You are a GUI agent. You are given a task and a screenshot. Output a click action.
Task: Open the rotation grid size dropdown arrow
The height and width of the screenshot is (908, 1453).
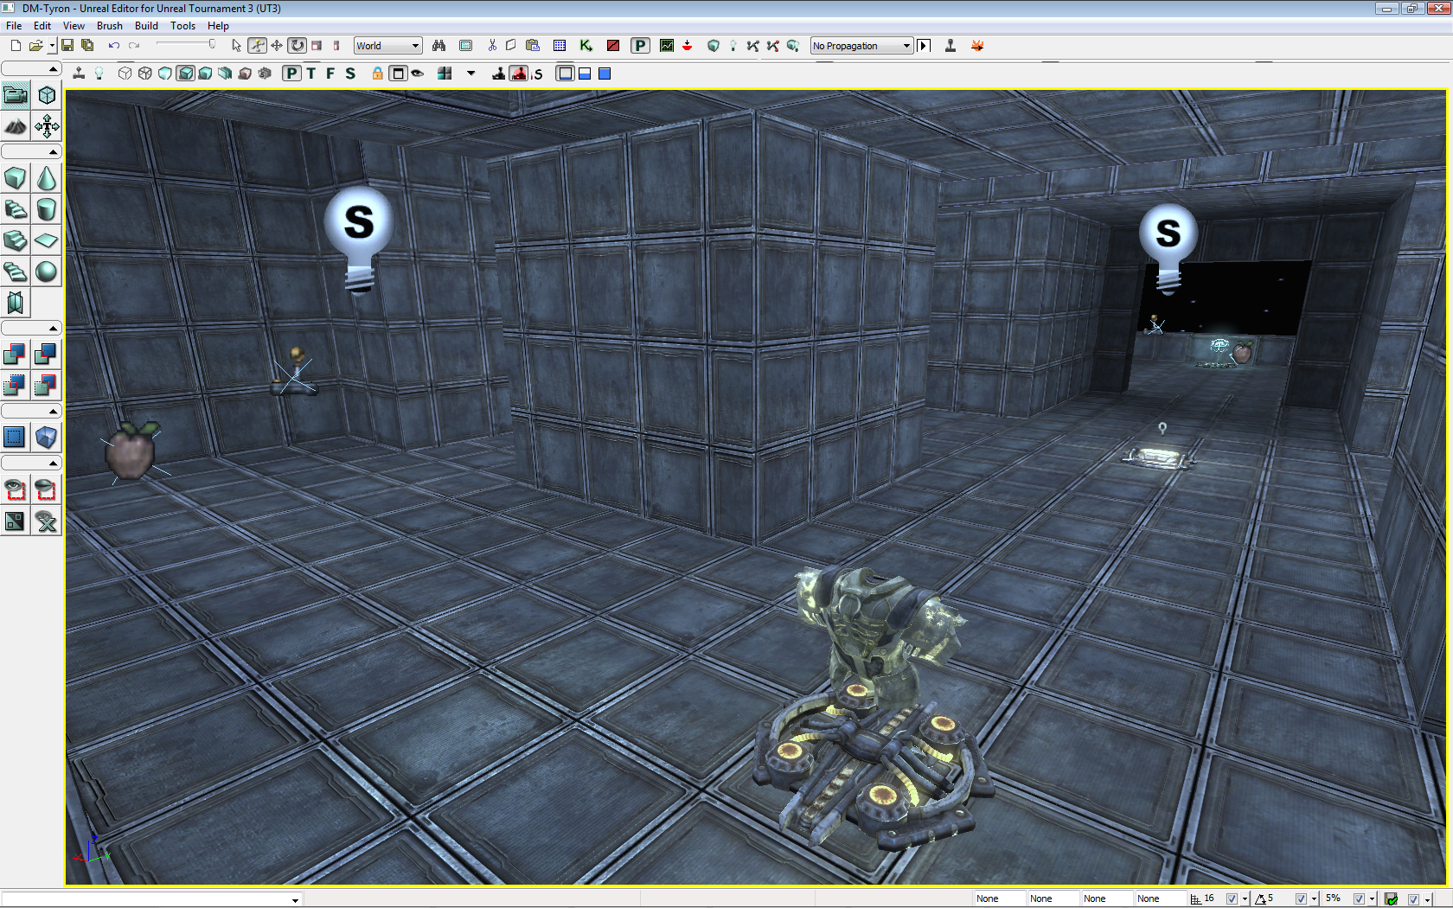(x=1314, y=899)
